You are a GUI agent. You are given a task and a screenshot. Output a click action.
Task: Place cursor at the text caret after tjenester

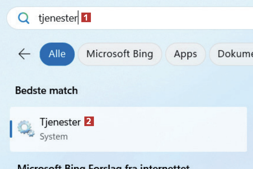pyautogui.click(x=78, y=18)
